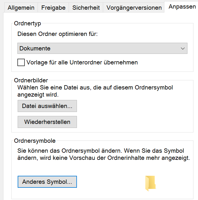Go to the Sicherheit tab
The width and height of the screenshot is (198, 200).
[86, 8]
